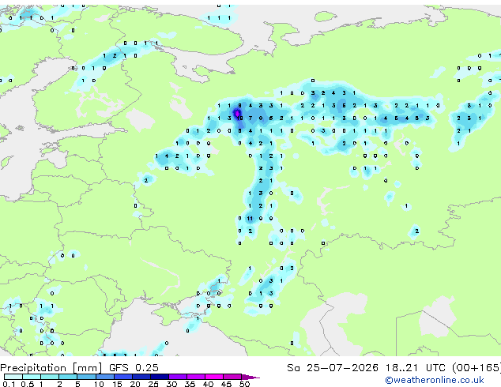
Task: Pick the 5–10 mm legend color box
Action: [x=86, y=377]
